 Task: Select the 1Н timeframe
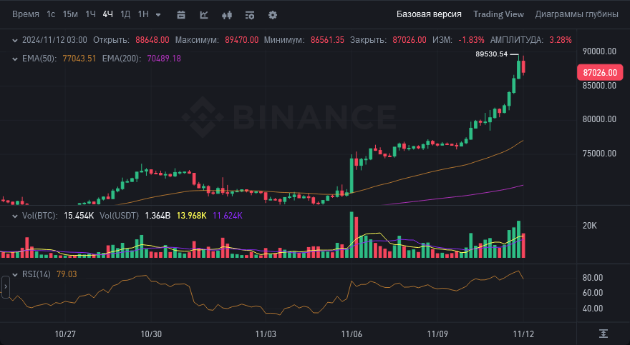point(143,14)
